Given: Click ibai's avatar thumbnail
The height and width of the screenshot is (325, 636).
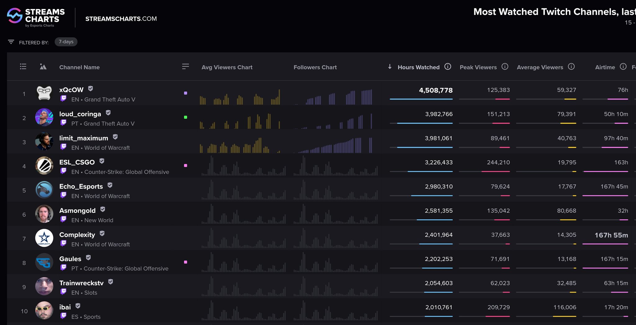Looking at the screenshot, I should click(44, 310).
